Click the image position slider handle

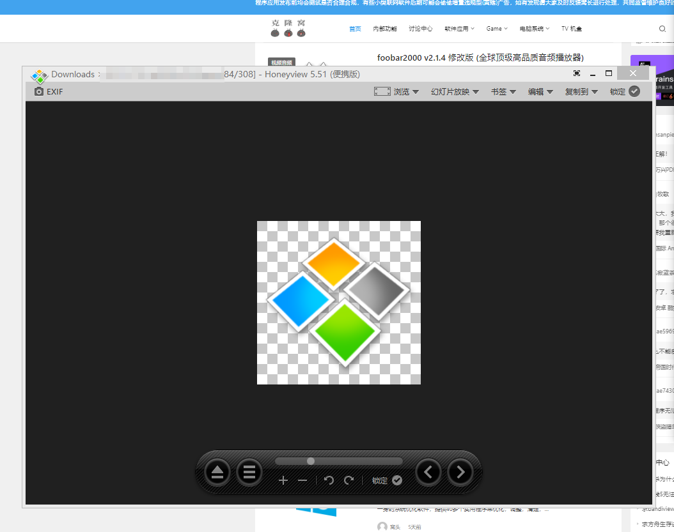pyautogui.click(x=311, y=461)
